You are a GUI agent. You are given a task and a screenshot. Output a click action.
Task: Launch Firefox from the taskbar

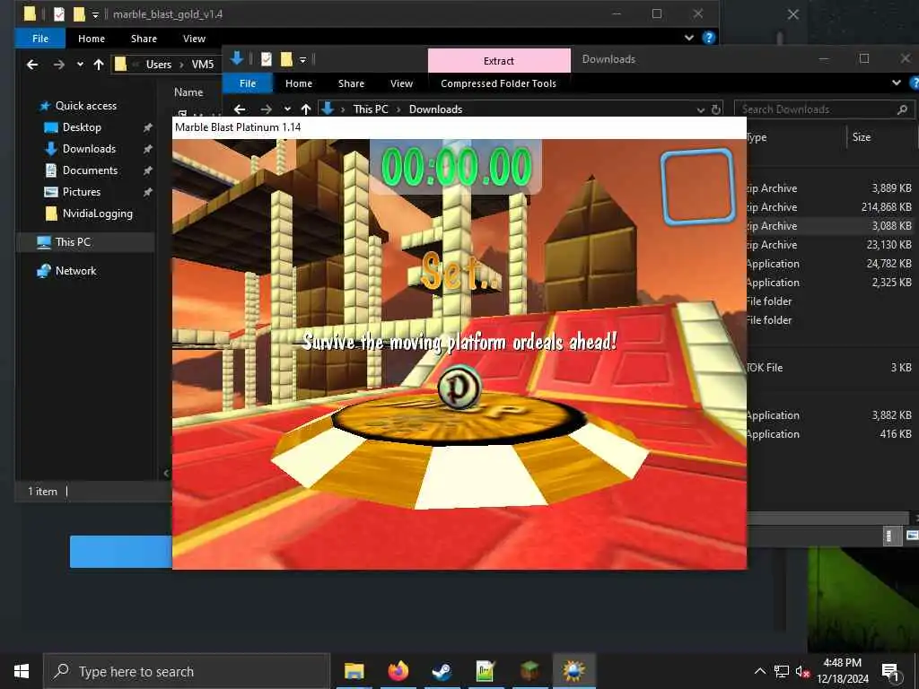point(398,671)
